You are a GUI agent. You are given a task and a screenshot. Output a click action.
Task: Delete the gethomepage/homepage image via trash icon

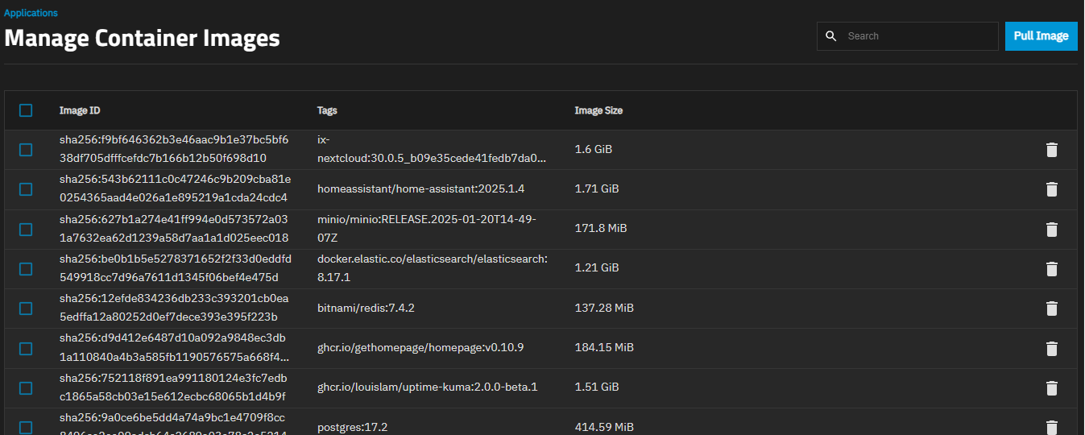pos(1051,349)
